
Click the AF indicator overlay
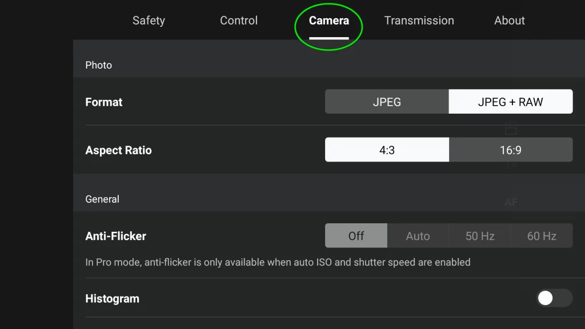[511, 202]
